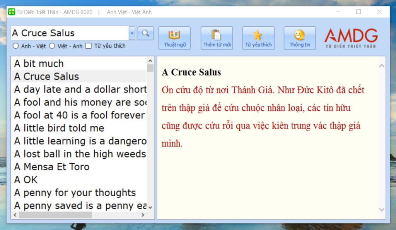Click word list scroll down arrow
396x230 pixels.
pyautogui.click(x=150, y=207)
